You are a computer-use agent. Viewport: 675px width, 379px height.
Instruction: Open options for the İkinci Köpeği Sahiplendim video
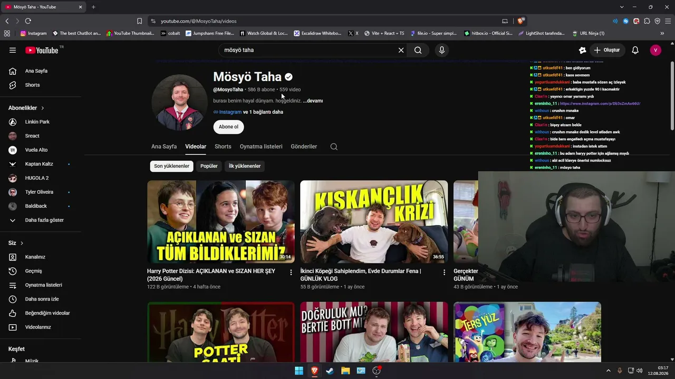coord(444,272)
